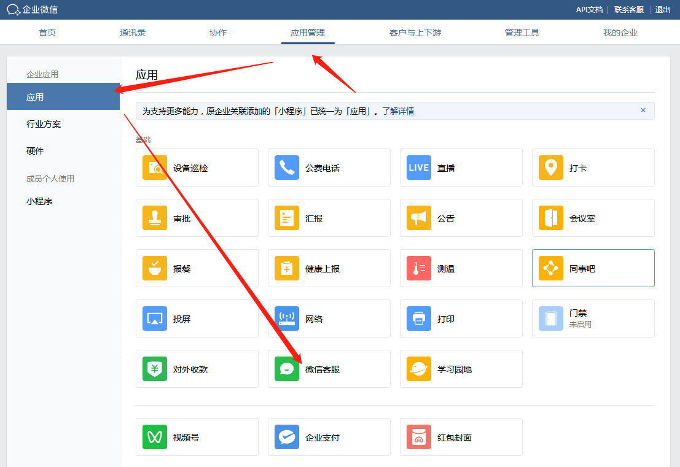Image resolution: width=680 pixels, height=467 pixels.
Task: Click the 对外收款 label text
Action: pos(190,369)
